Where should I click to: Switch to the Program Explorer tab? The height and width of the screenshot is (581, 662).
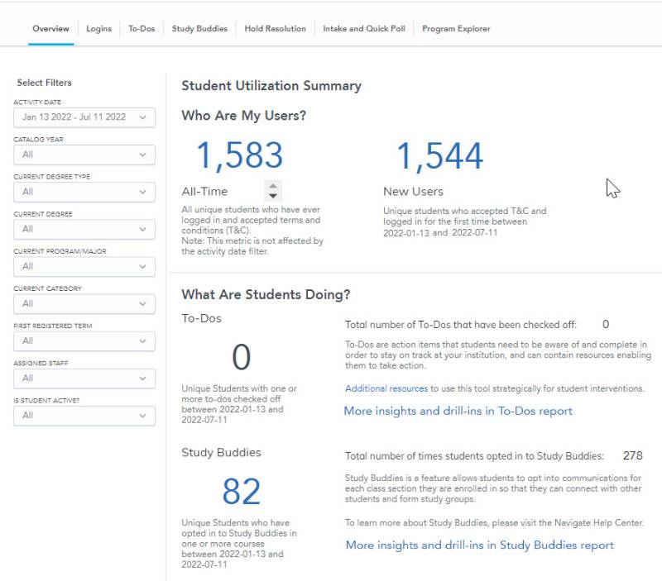pos(456,29)
